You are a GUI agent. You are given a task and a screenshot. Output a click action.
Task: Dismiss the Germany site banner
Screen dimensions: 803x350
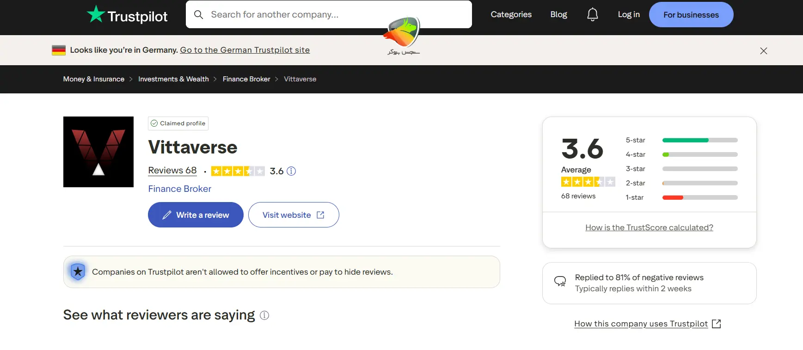pyautogui.click(x=764, y=51)
